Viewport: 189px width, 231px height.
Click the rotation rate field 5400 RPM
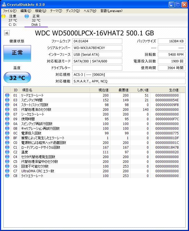tap(172, 55)
